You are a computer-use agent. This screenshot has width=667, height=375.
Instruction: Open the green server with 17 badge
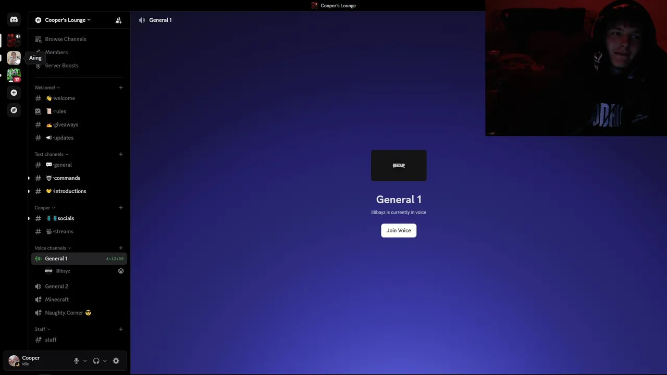[14, 76]
